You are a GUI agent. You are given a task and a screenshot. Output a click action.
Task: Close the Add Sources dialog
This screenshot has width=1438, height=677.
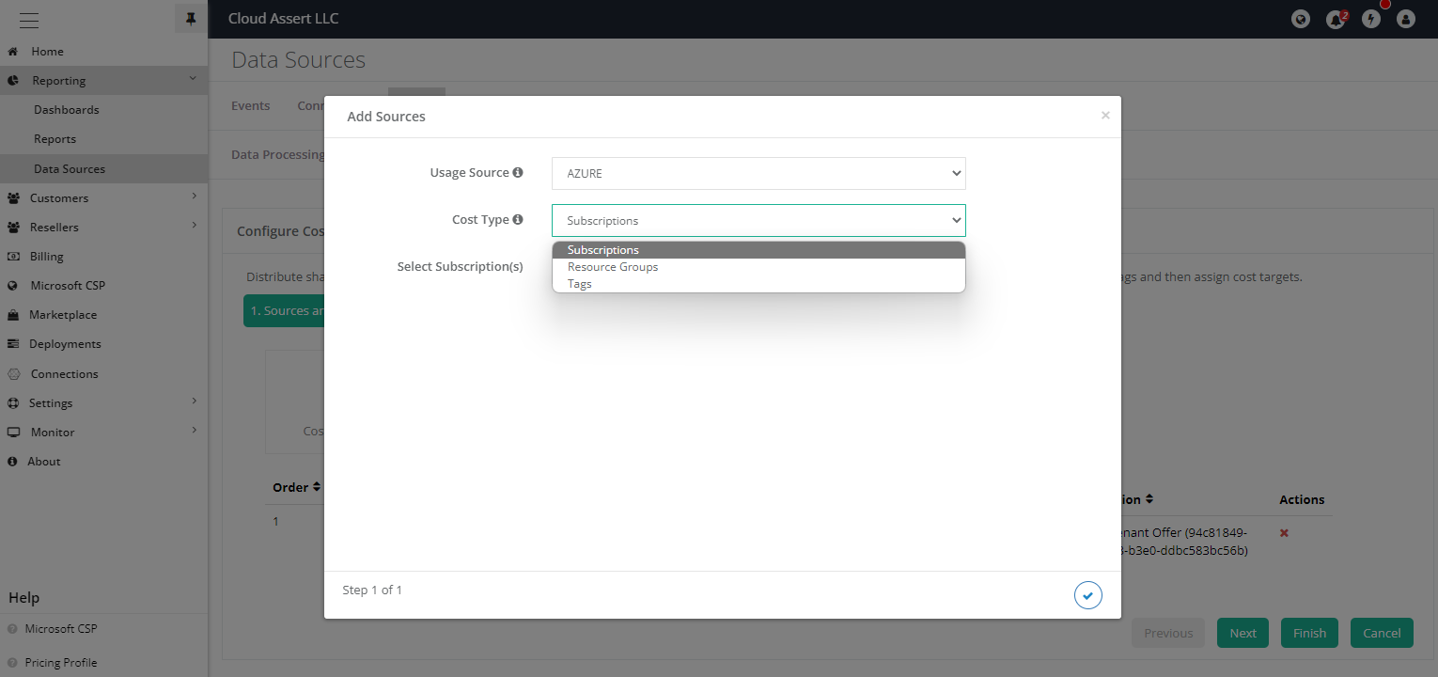(1105, 116)
